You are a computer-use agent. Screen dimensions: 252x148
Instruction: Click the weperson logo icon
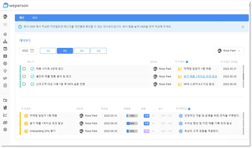6,5
